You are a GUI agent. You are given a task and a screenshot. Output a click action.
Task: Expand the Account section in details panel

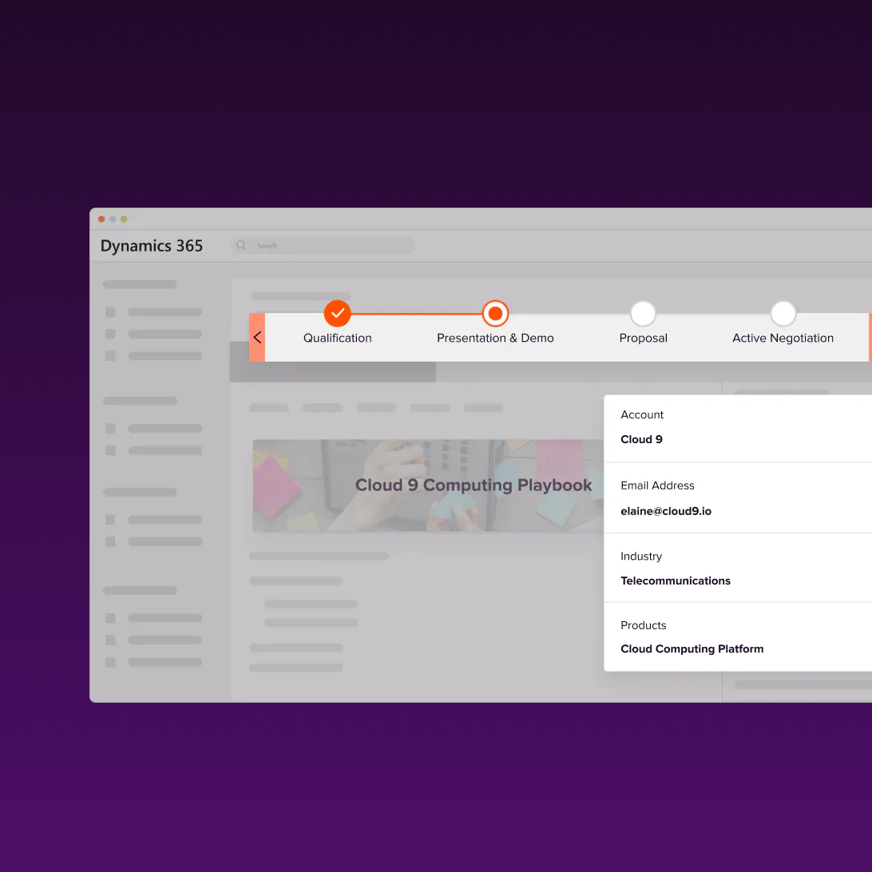point(642,414)
